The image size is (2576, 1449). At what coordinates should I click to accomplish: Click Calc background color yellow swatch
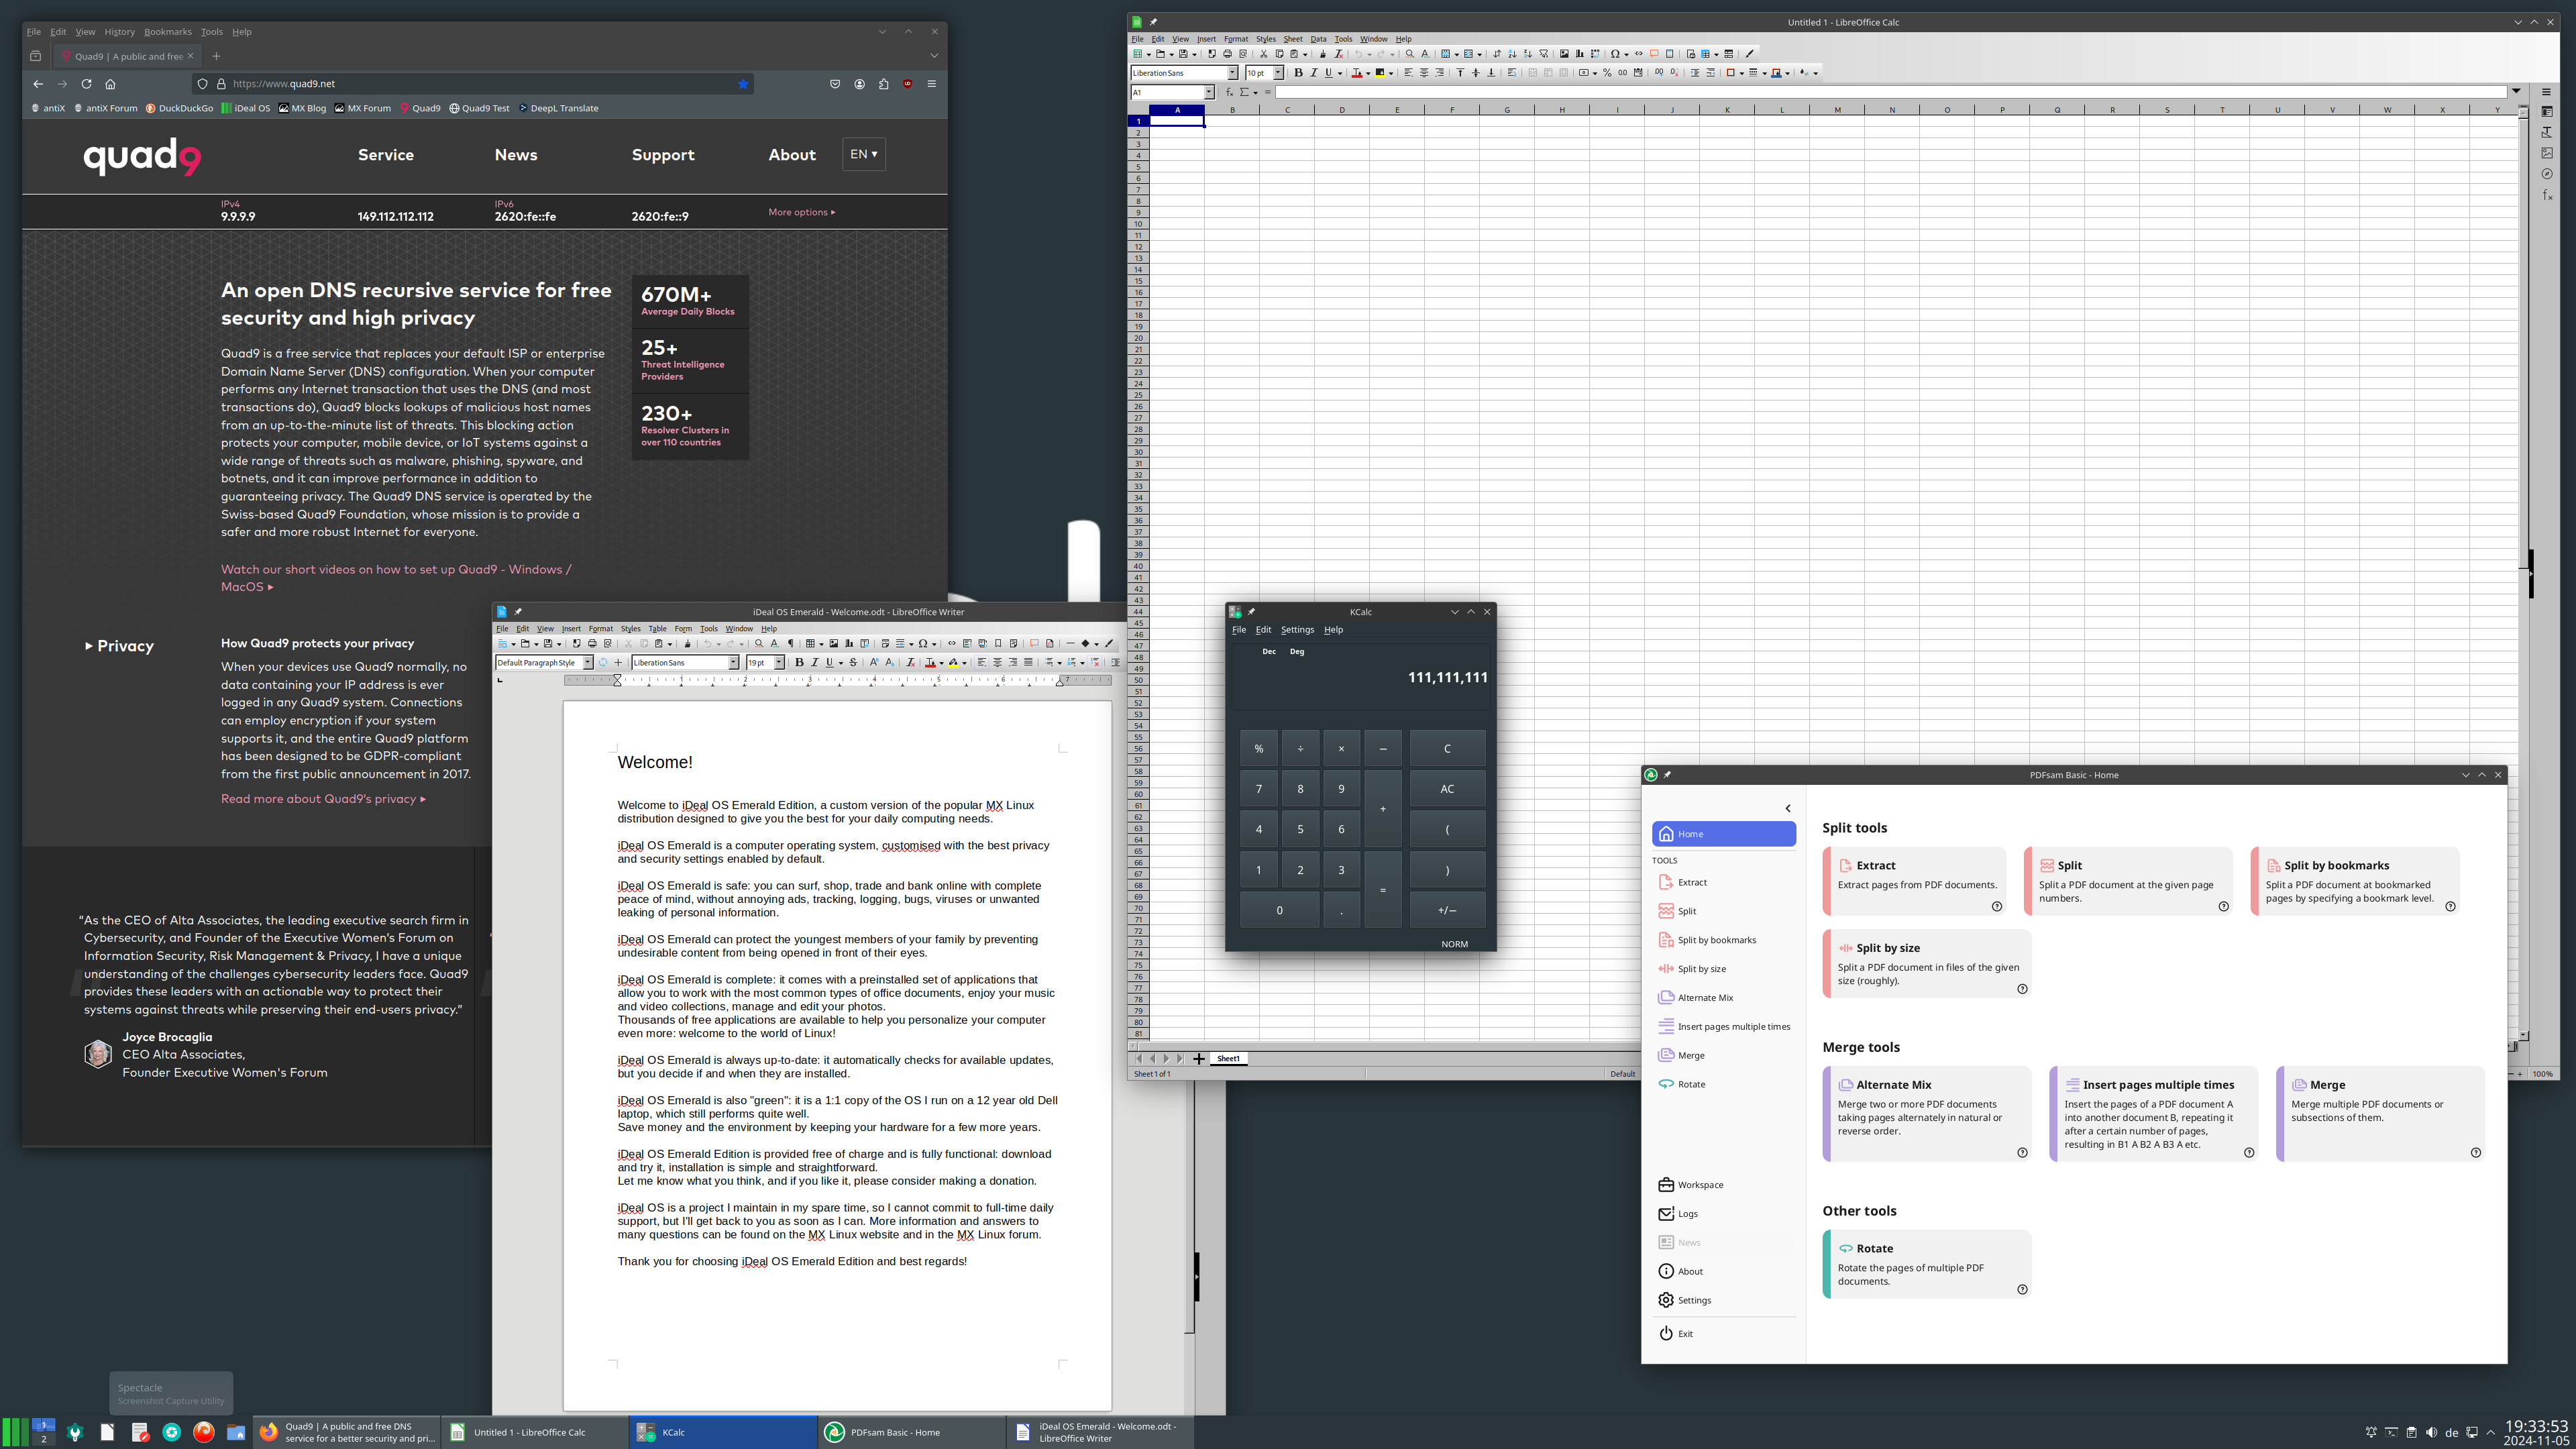1380,73
